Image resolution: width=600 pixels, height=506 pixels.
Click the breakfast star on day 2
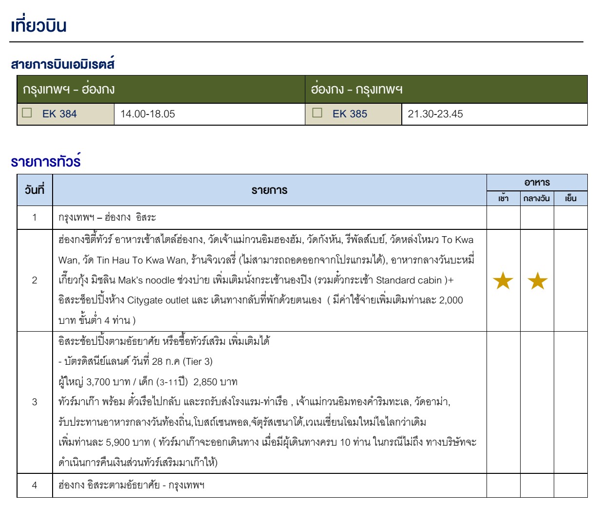[x=503, y=281]
